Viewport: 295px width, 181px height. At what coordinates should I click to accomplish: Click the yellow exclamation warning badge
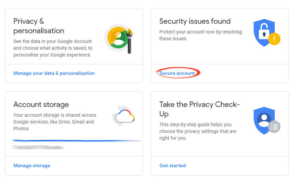coord(274,39)
